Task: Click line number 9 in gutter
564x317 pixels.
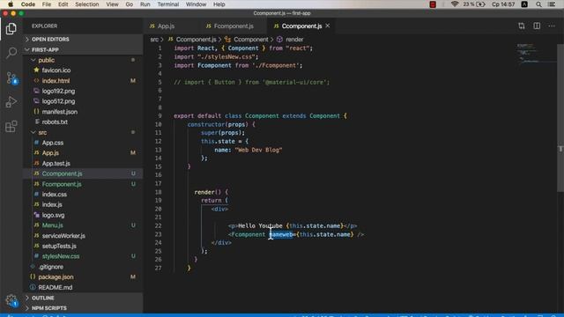Action: 160,115
